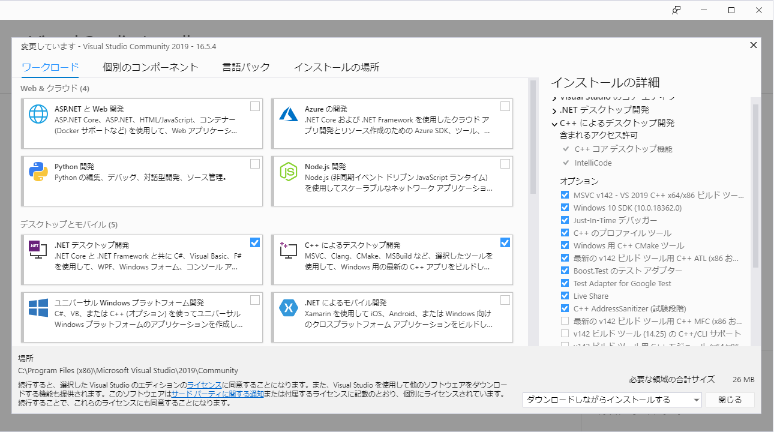Check the v142 C++ MFC option
774x432 pixels.
pyautogui.click(x=565, y=321)
